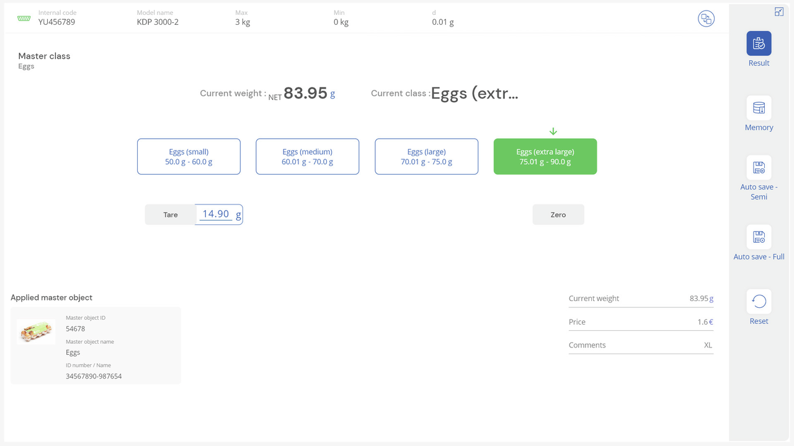794x446 pixels.
Task: Click the expand panel icon top right
Action: point(779,12)
